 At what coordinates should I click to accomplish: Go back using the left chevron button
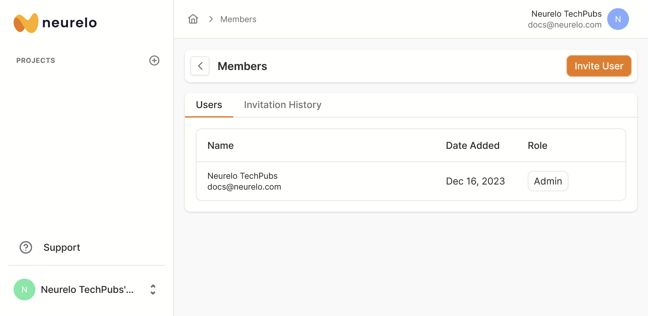200,66
